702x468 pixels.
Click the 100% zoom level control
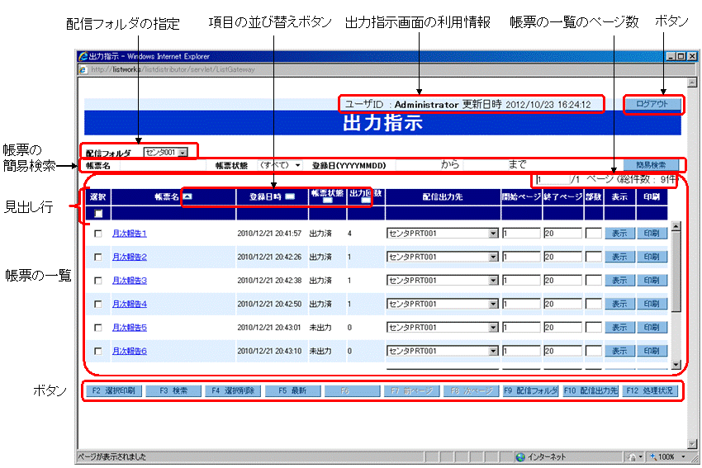663,456
